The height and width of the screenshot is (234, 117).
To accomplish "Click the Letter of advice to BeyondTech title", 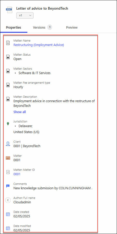I will pos(42,8).
